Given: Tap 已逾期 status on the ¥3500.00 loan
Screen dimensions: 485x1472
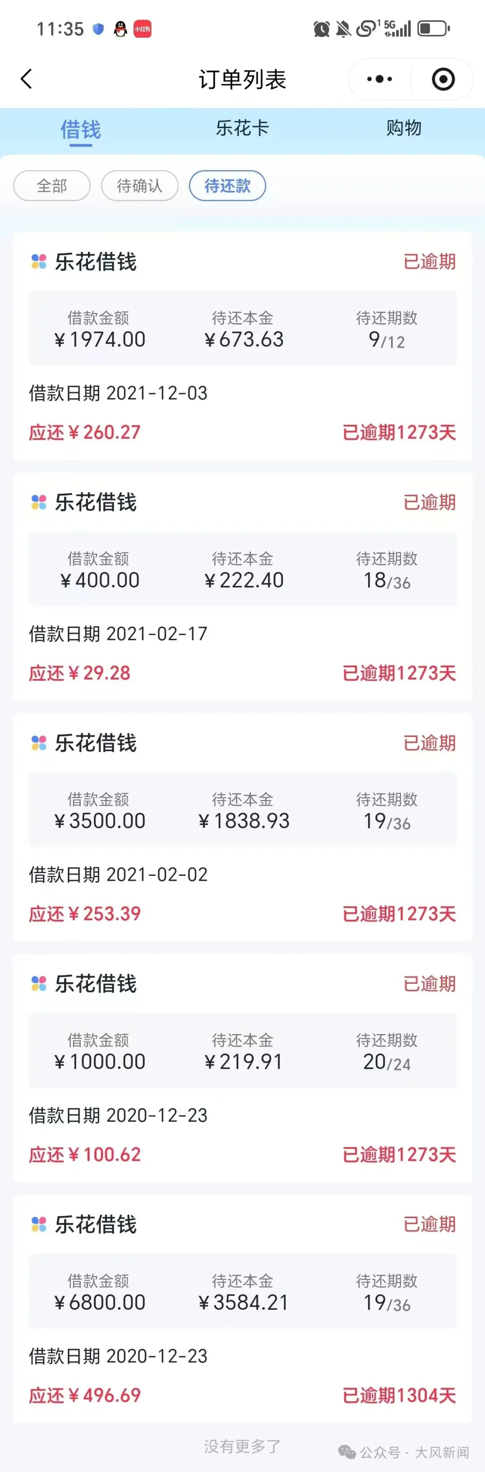Looking at the screenshot, I should [x=429, y=743].
